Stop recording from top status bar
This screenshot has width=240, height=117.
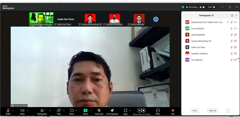point(204,7)
